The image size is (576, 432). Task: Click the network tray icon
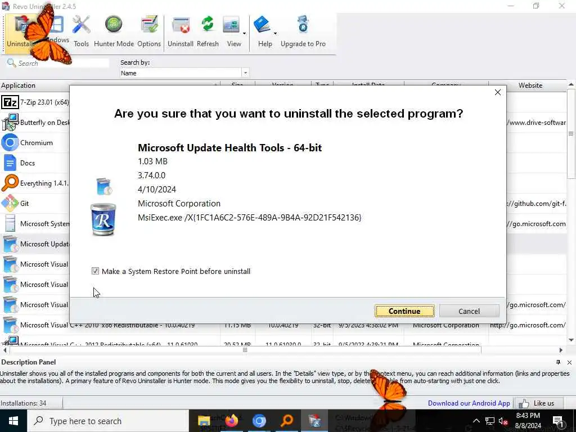(x=490, y=421)
